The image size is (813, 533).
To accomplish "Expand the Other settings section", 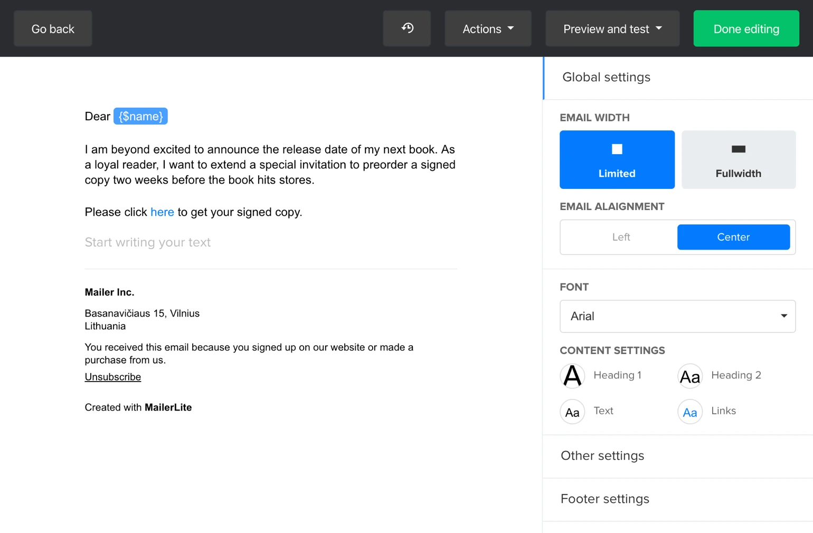I will [x=602, y=455].
